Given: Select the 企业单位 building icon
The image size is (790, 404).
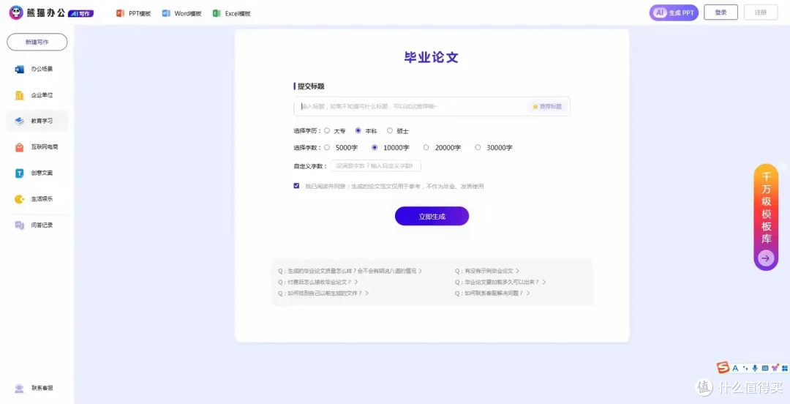Looking at the screenshot, I should (x=19, y=95).
